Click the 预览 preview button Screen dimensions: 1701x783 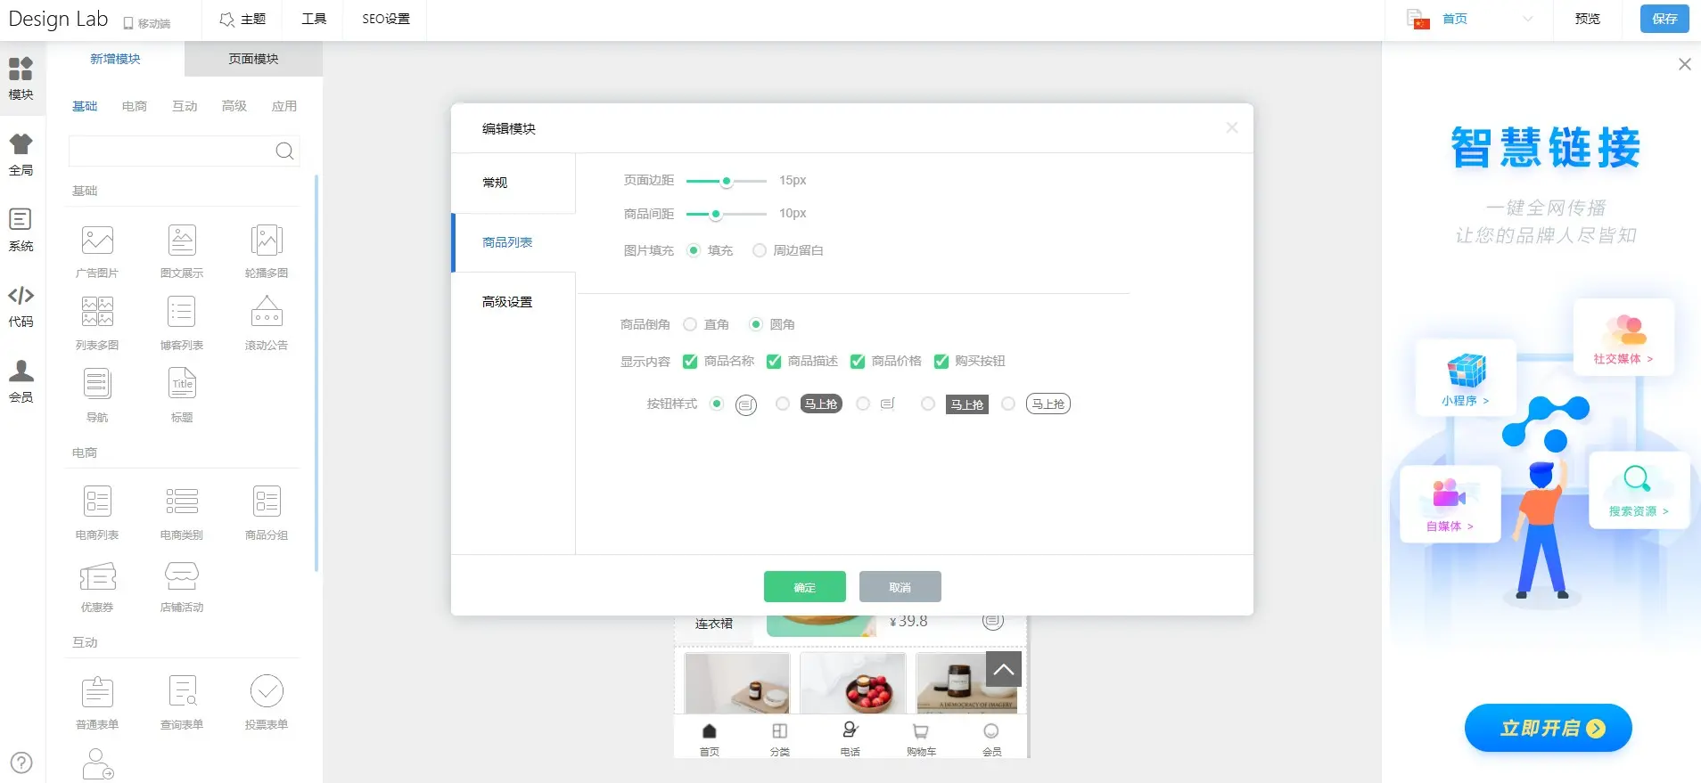pos(1588,19)
